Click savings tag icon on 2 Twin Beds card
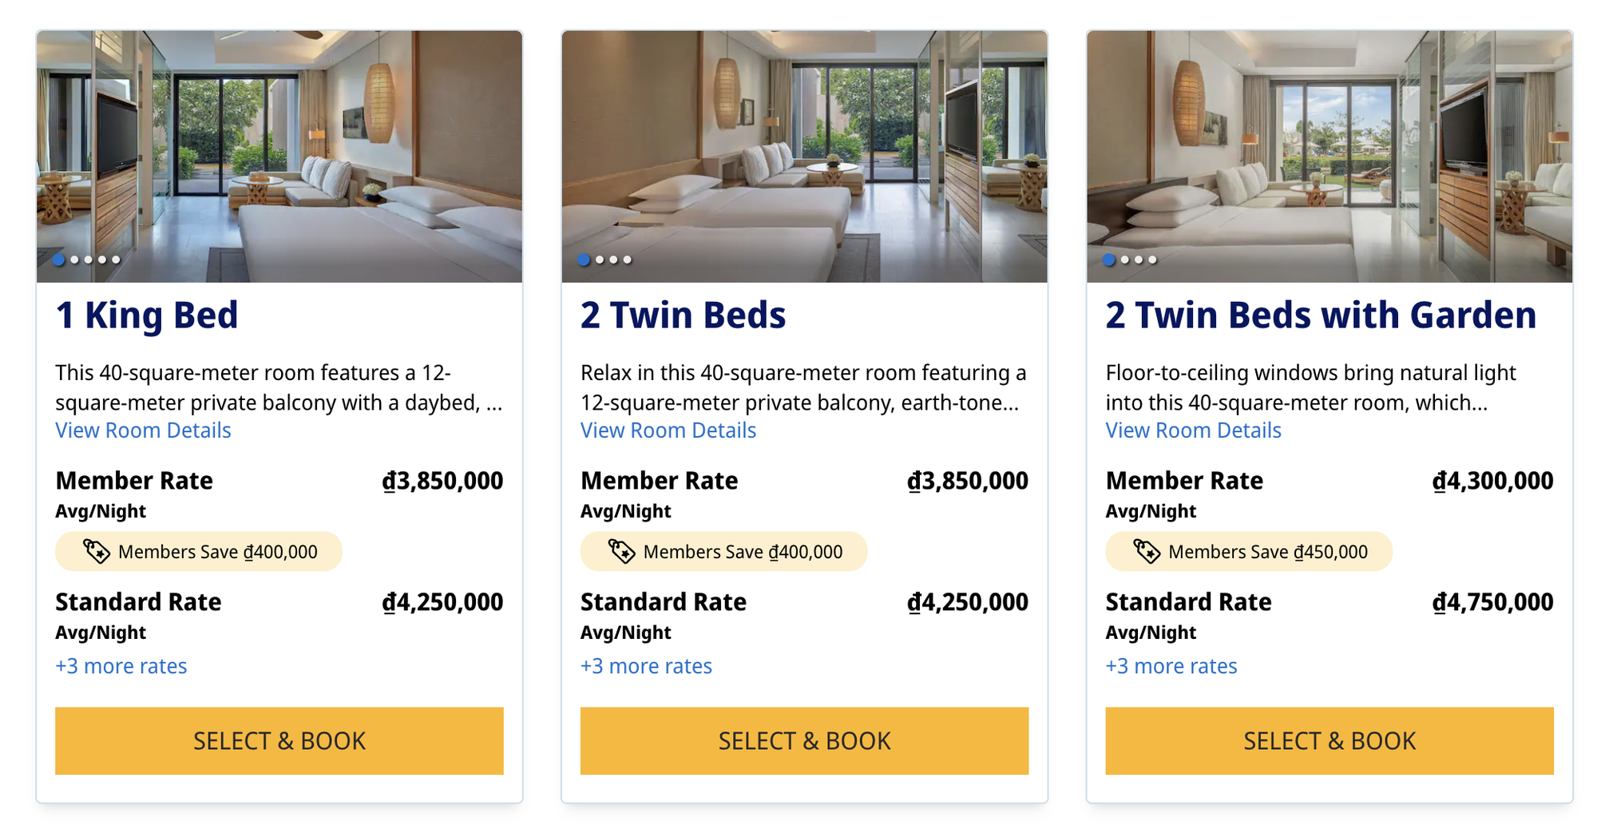Viewport: 1597px width, 837px height. coord(622,551)
